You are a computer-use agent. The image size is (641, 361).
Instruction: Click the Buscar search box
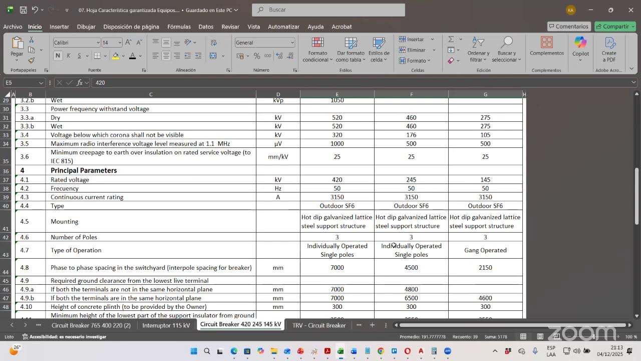coord(329,10)
